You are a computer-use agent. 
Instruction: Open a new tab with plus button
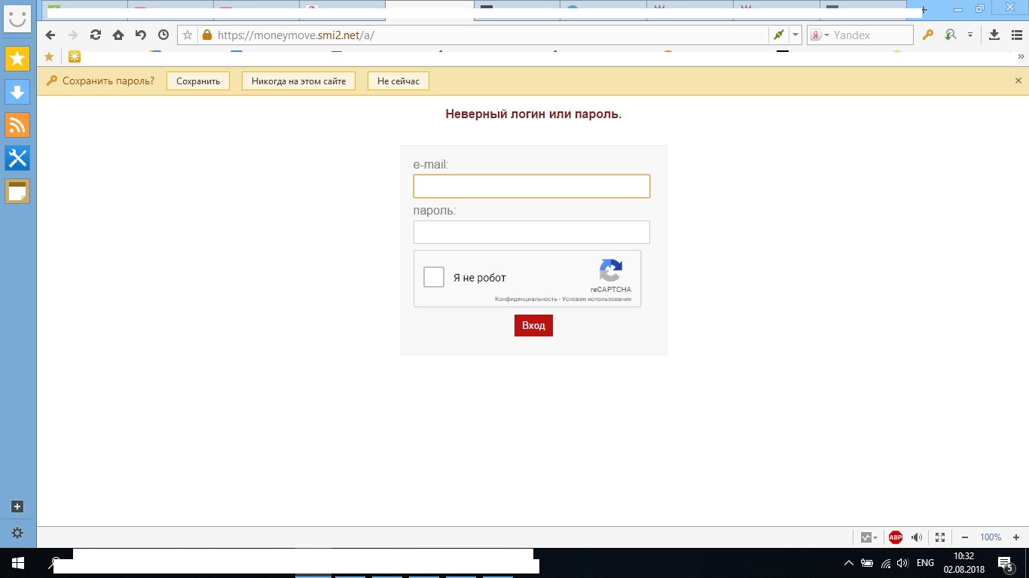(x=924, y=11)
